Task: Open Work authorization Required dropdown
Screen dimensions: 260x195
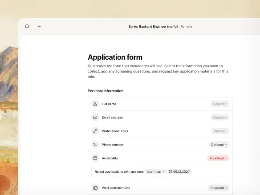Action: click(219, 188)
